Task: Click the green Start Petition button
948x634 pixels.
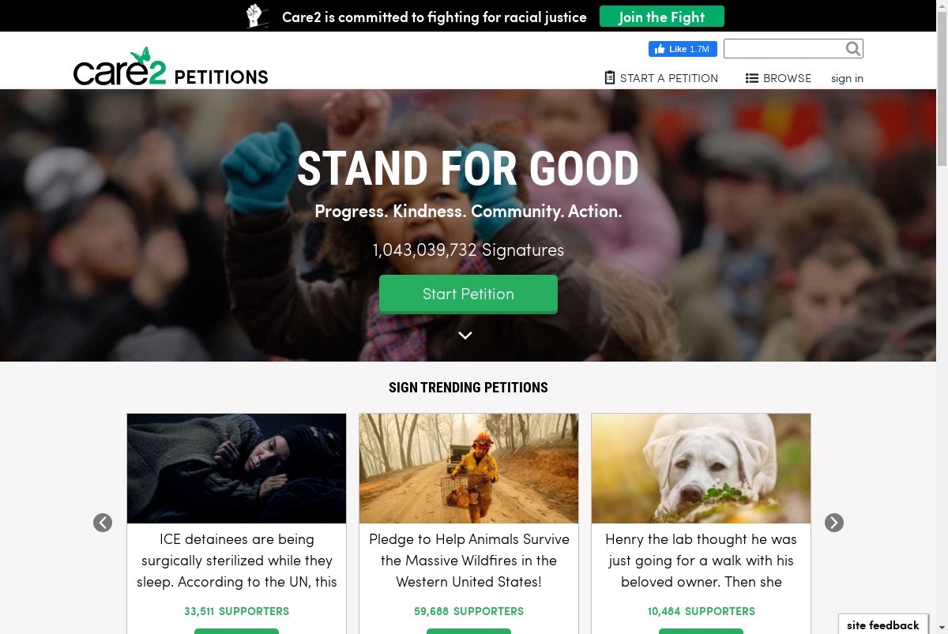Action: click(x=468, y=294)
